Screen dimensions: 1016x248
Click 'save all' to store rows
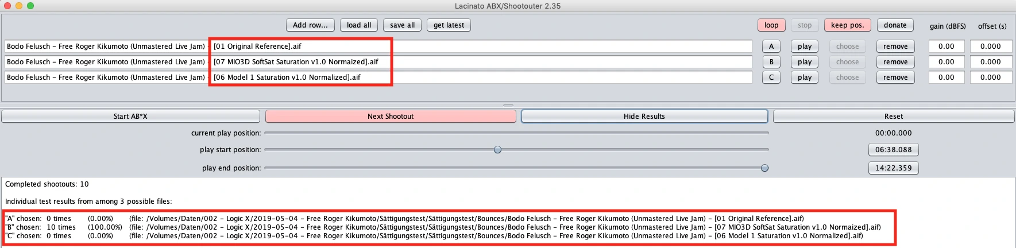pyautogui.click(x=402, y=25)
